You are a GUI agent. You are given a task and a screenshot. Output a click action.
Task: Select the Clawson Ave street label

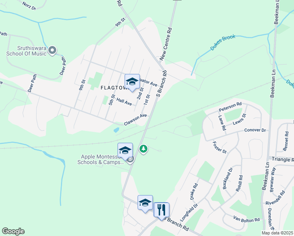click(135, 119)
